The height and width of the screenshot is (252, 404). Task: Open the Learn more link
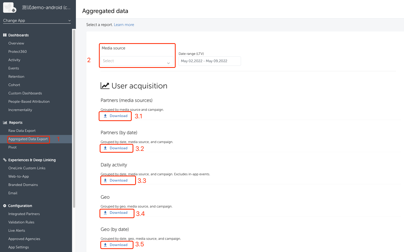(124, 25)
